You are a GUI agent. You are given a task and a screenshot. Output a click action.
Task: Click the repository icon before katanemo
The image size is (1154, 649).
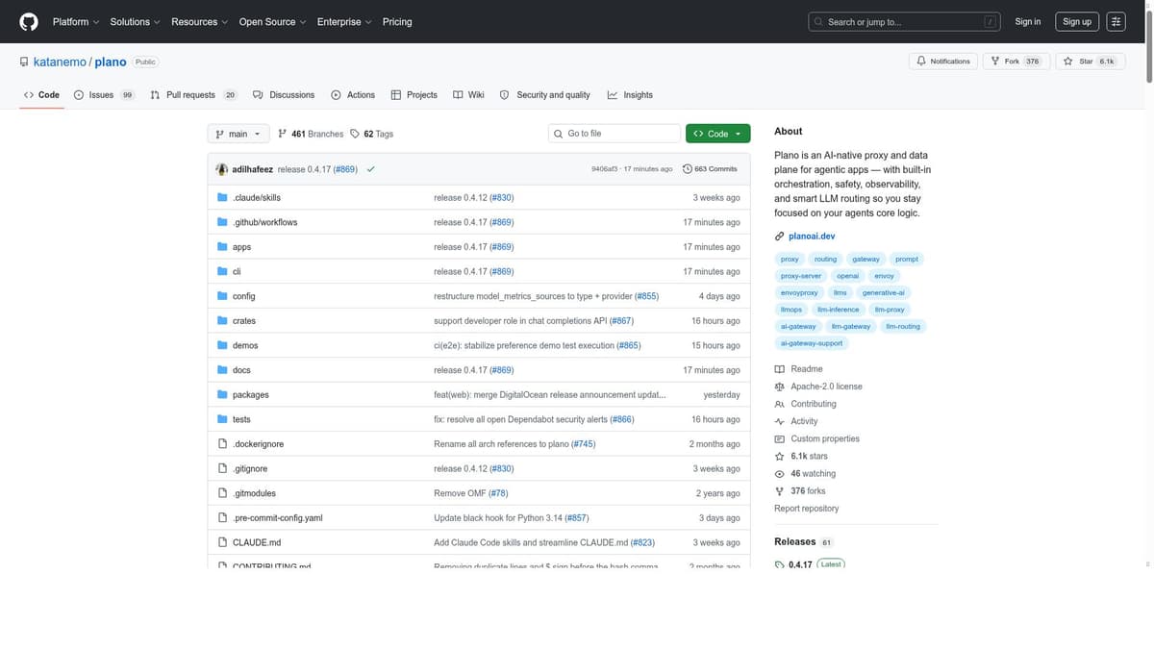(24, 62)
